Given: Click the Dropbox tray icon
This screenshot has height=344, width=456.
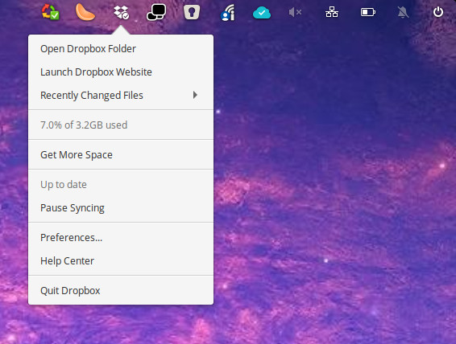Looking at the screenshot, I should [121, 13].
